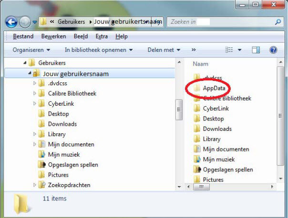Open the Delen met dropdown

[164, 50]
